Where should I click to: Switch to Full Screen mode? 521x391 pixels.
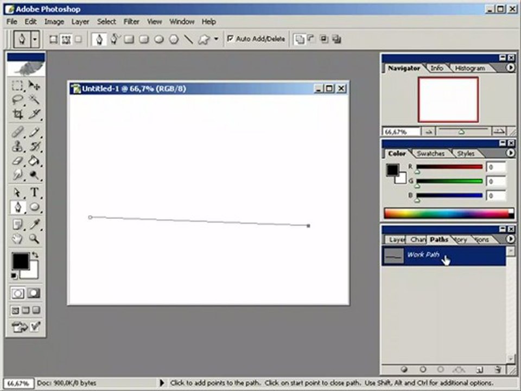tap(36, 311)
